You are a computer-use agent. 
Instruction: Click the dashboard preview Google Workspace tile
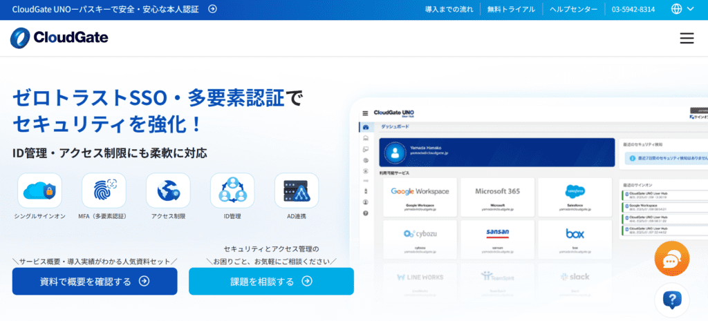[x=420, y=197]
